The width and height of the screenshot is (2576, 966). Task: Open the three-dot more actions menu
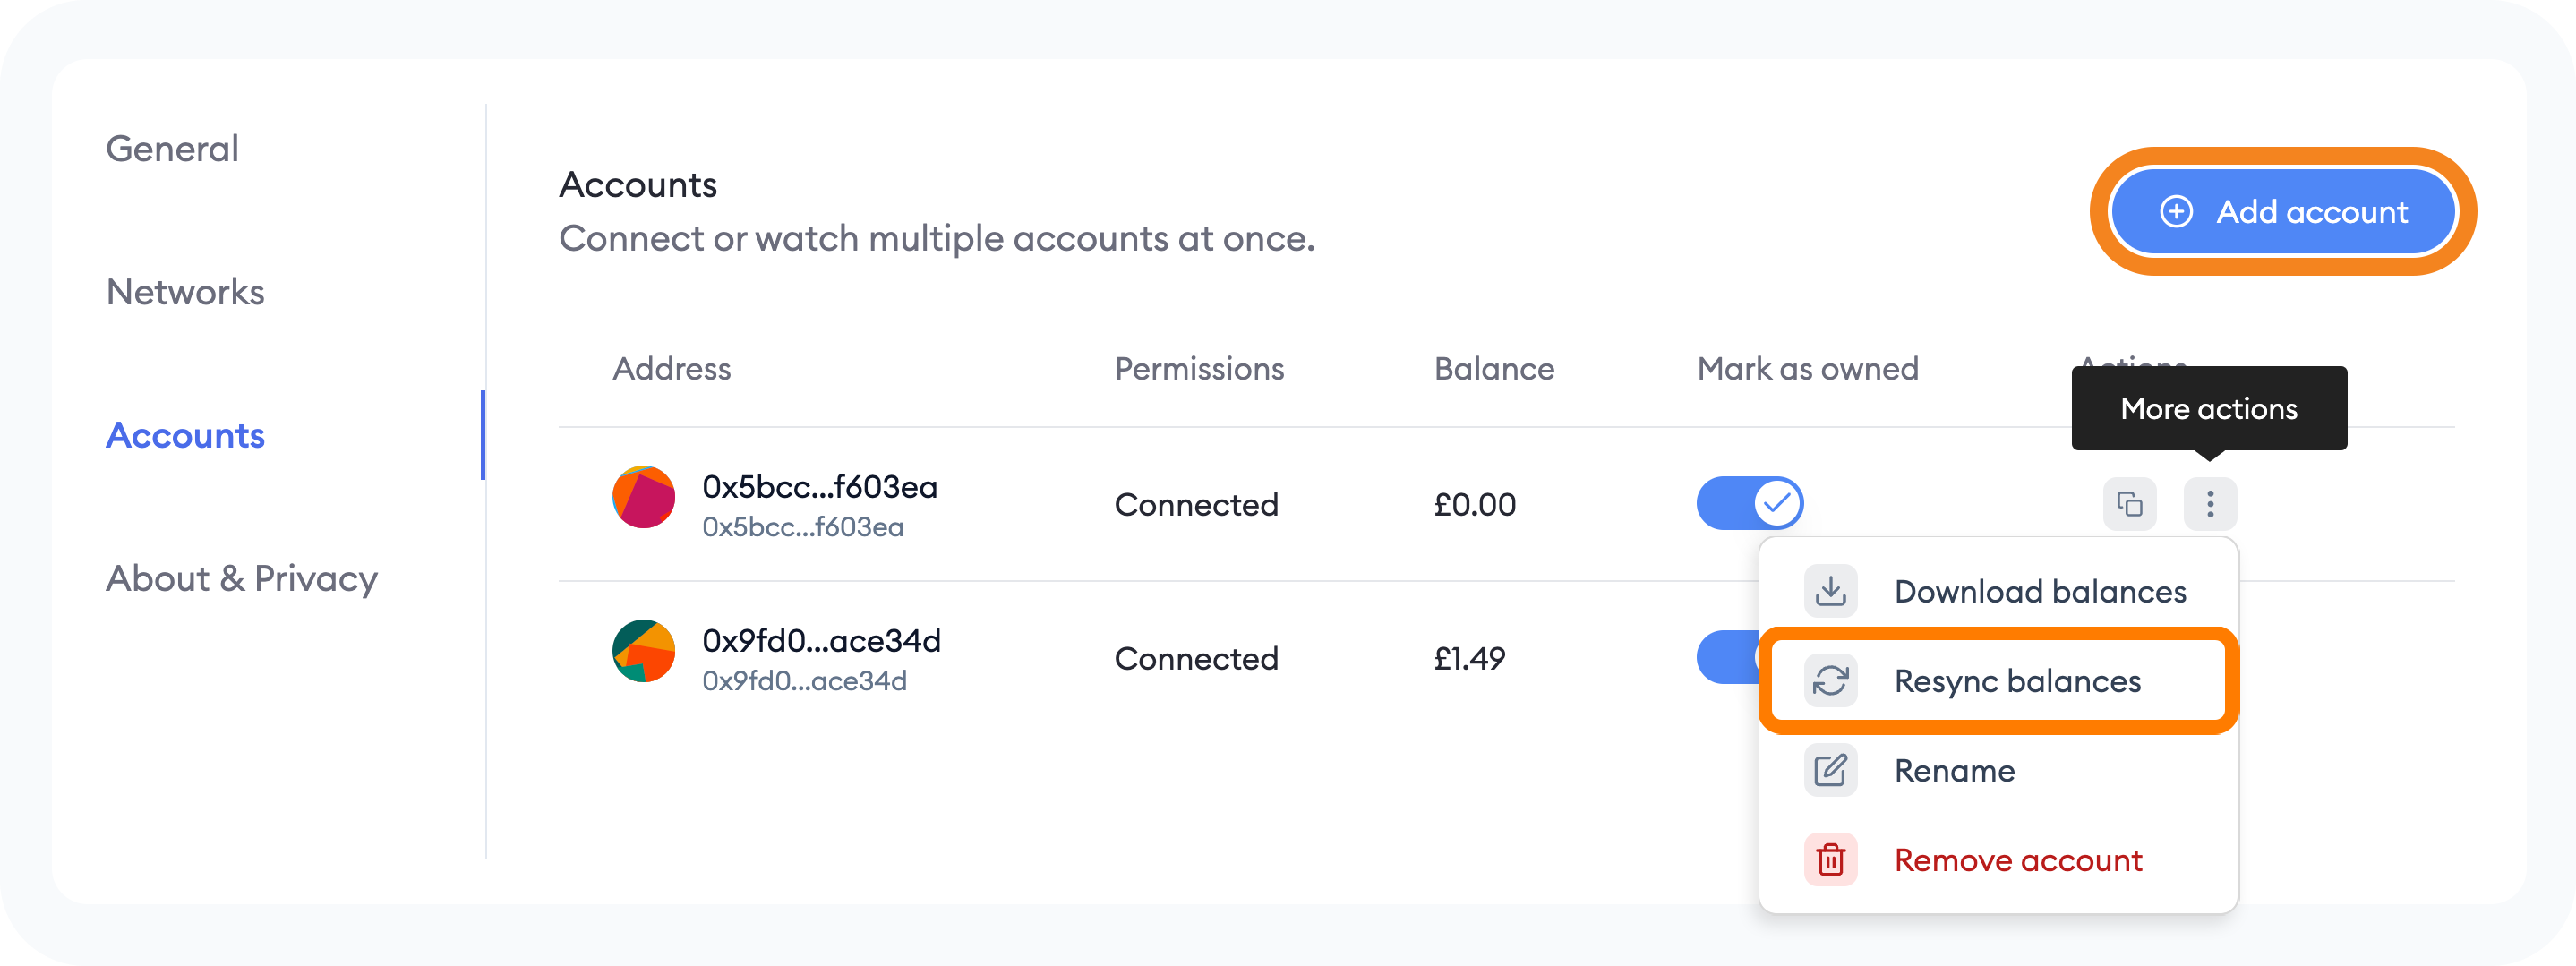pyautogui.click(x=2209, y=503)
